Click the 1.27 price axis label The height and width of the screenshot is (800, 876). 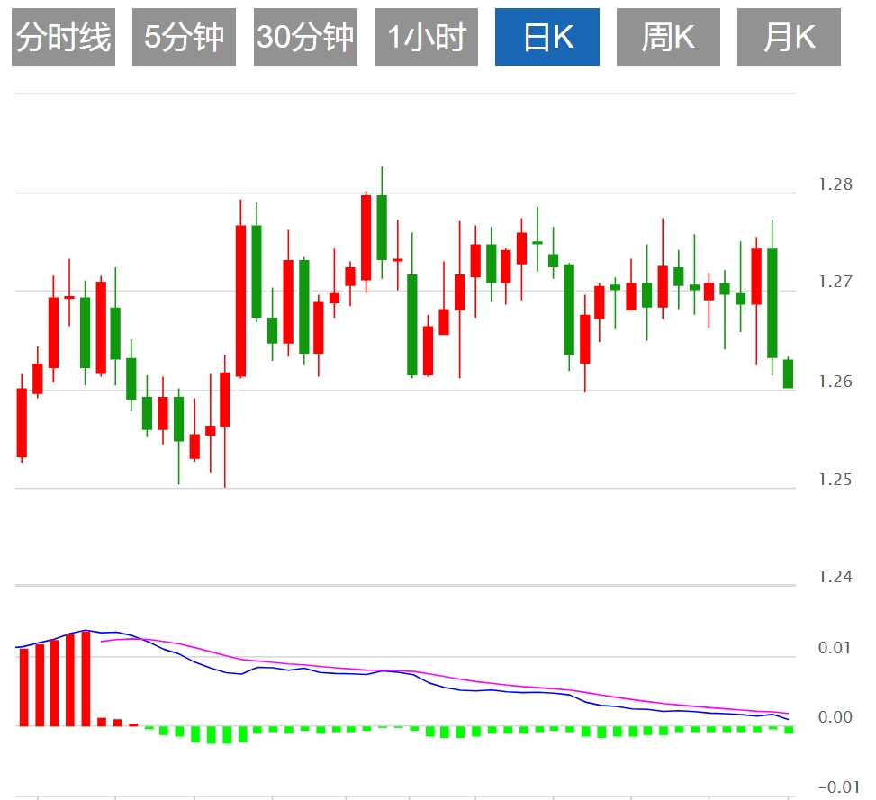coord(835,282)
